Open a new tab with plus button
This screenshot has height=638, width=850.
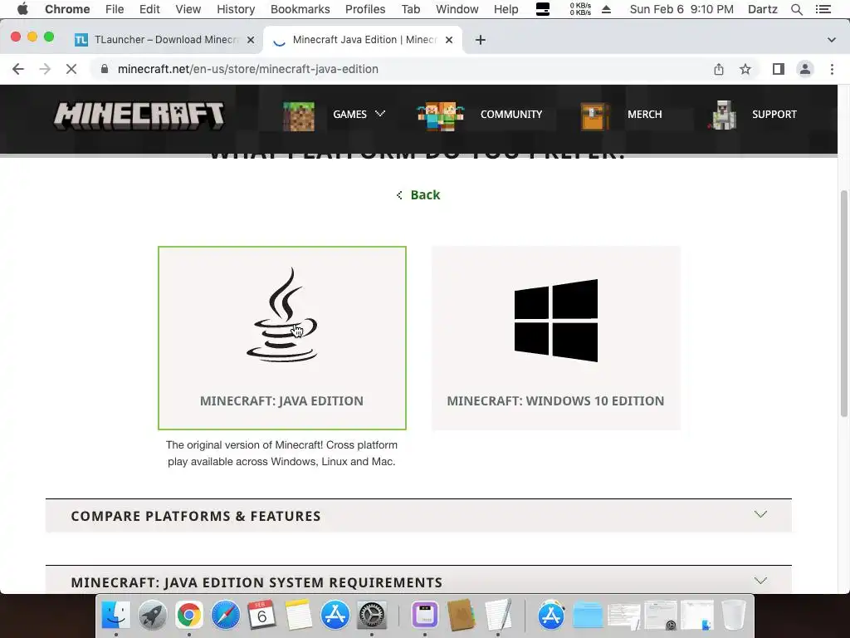click(x=481, y=40)
